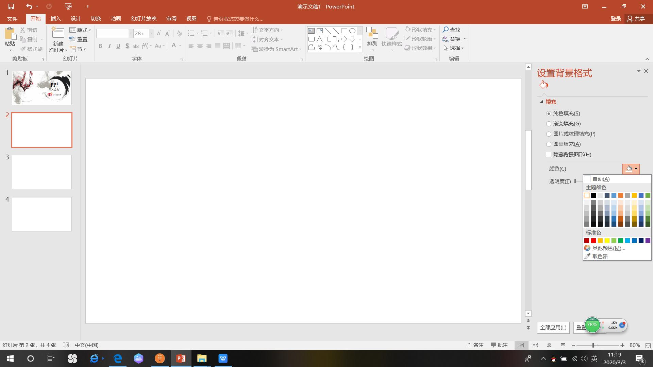Collapse the Fill 填充 section
The width and height of the screenshot is (653, 367).
[541, 102]
